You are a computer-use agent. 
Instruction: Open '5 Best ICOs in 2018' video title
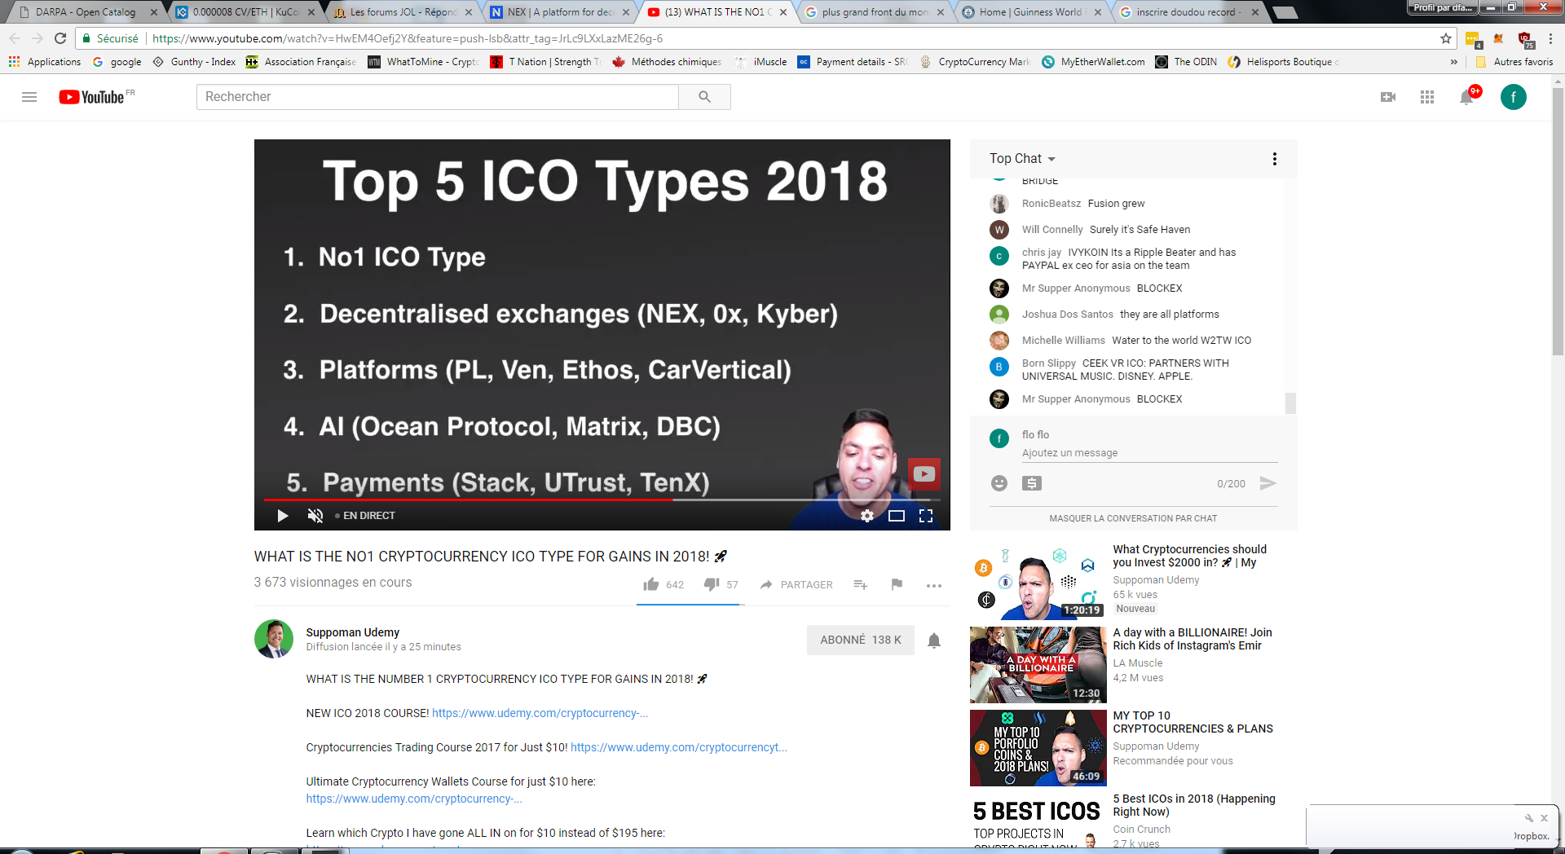tap(1194, 805)
